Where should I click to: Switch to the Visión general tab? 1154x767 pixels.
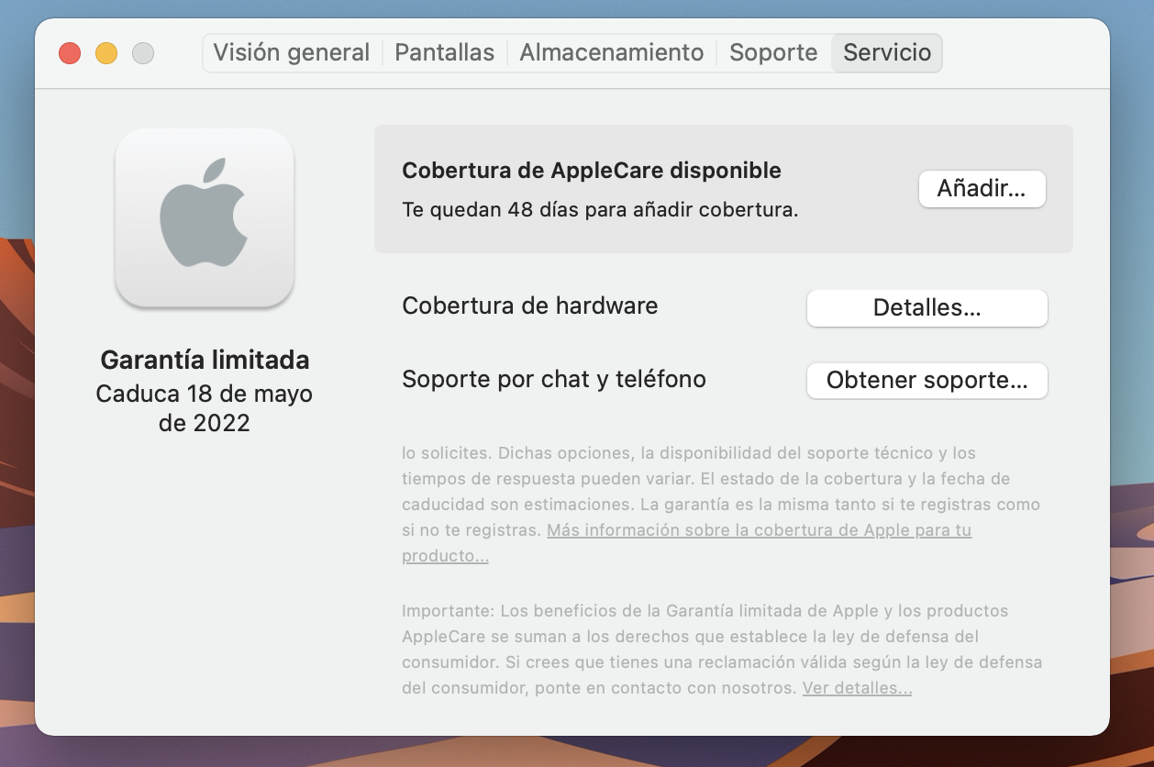coord(292,52)
